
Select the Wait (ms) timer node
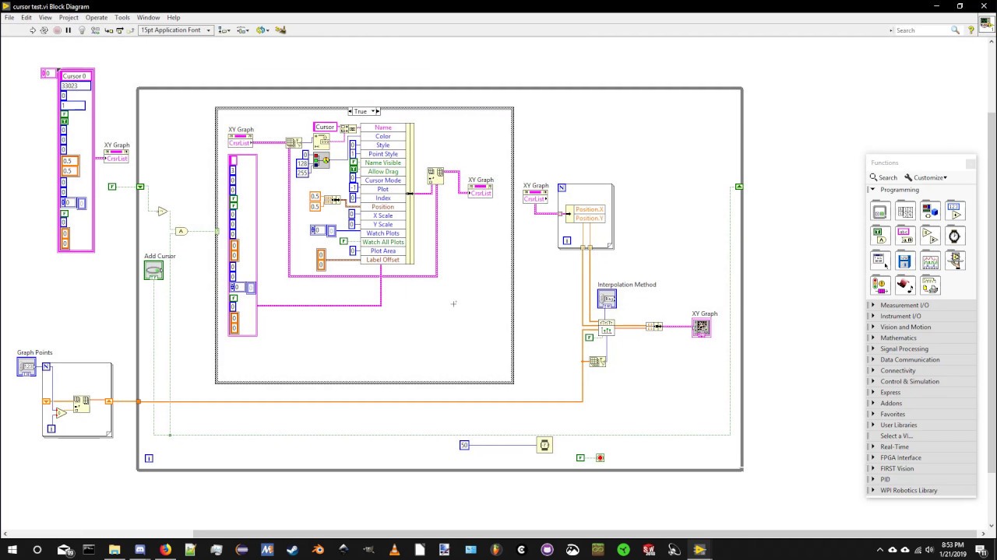click(x=544, y=445)
